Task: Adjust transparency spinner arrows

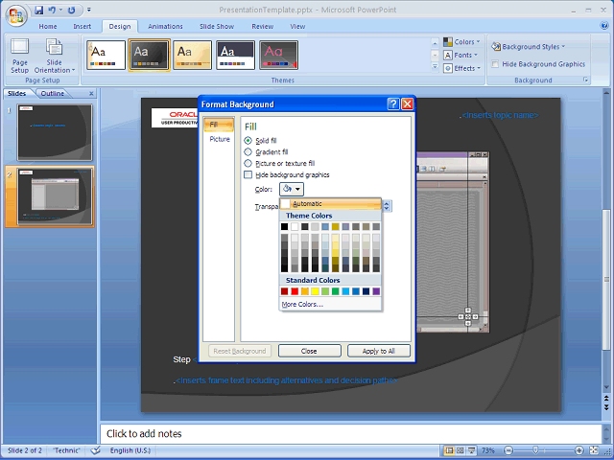Action: [x=387, y=206]
